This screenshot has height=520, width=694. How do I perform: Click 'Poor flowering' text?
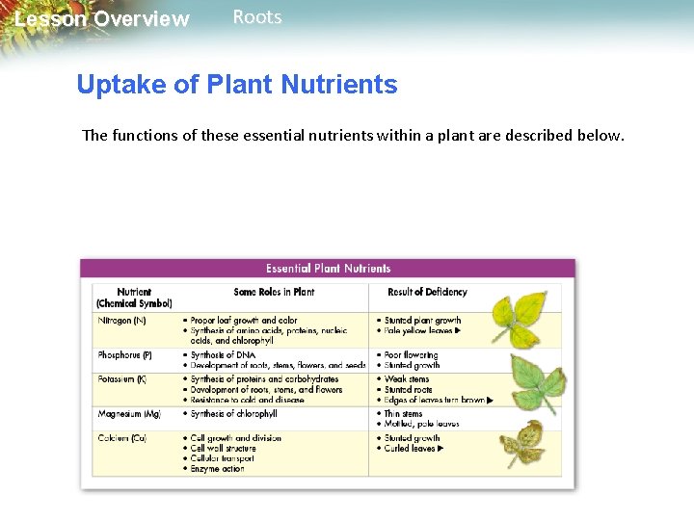pyautogui.click(x=412, y=355)
